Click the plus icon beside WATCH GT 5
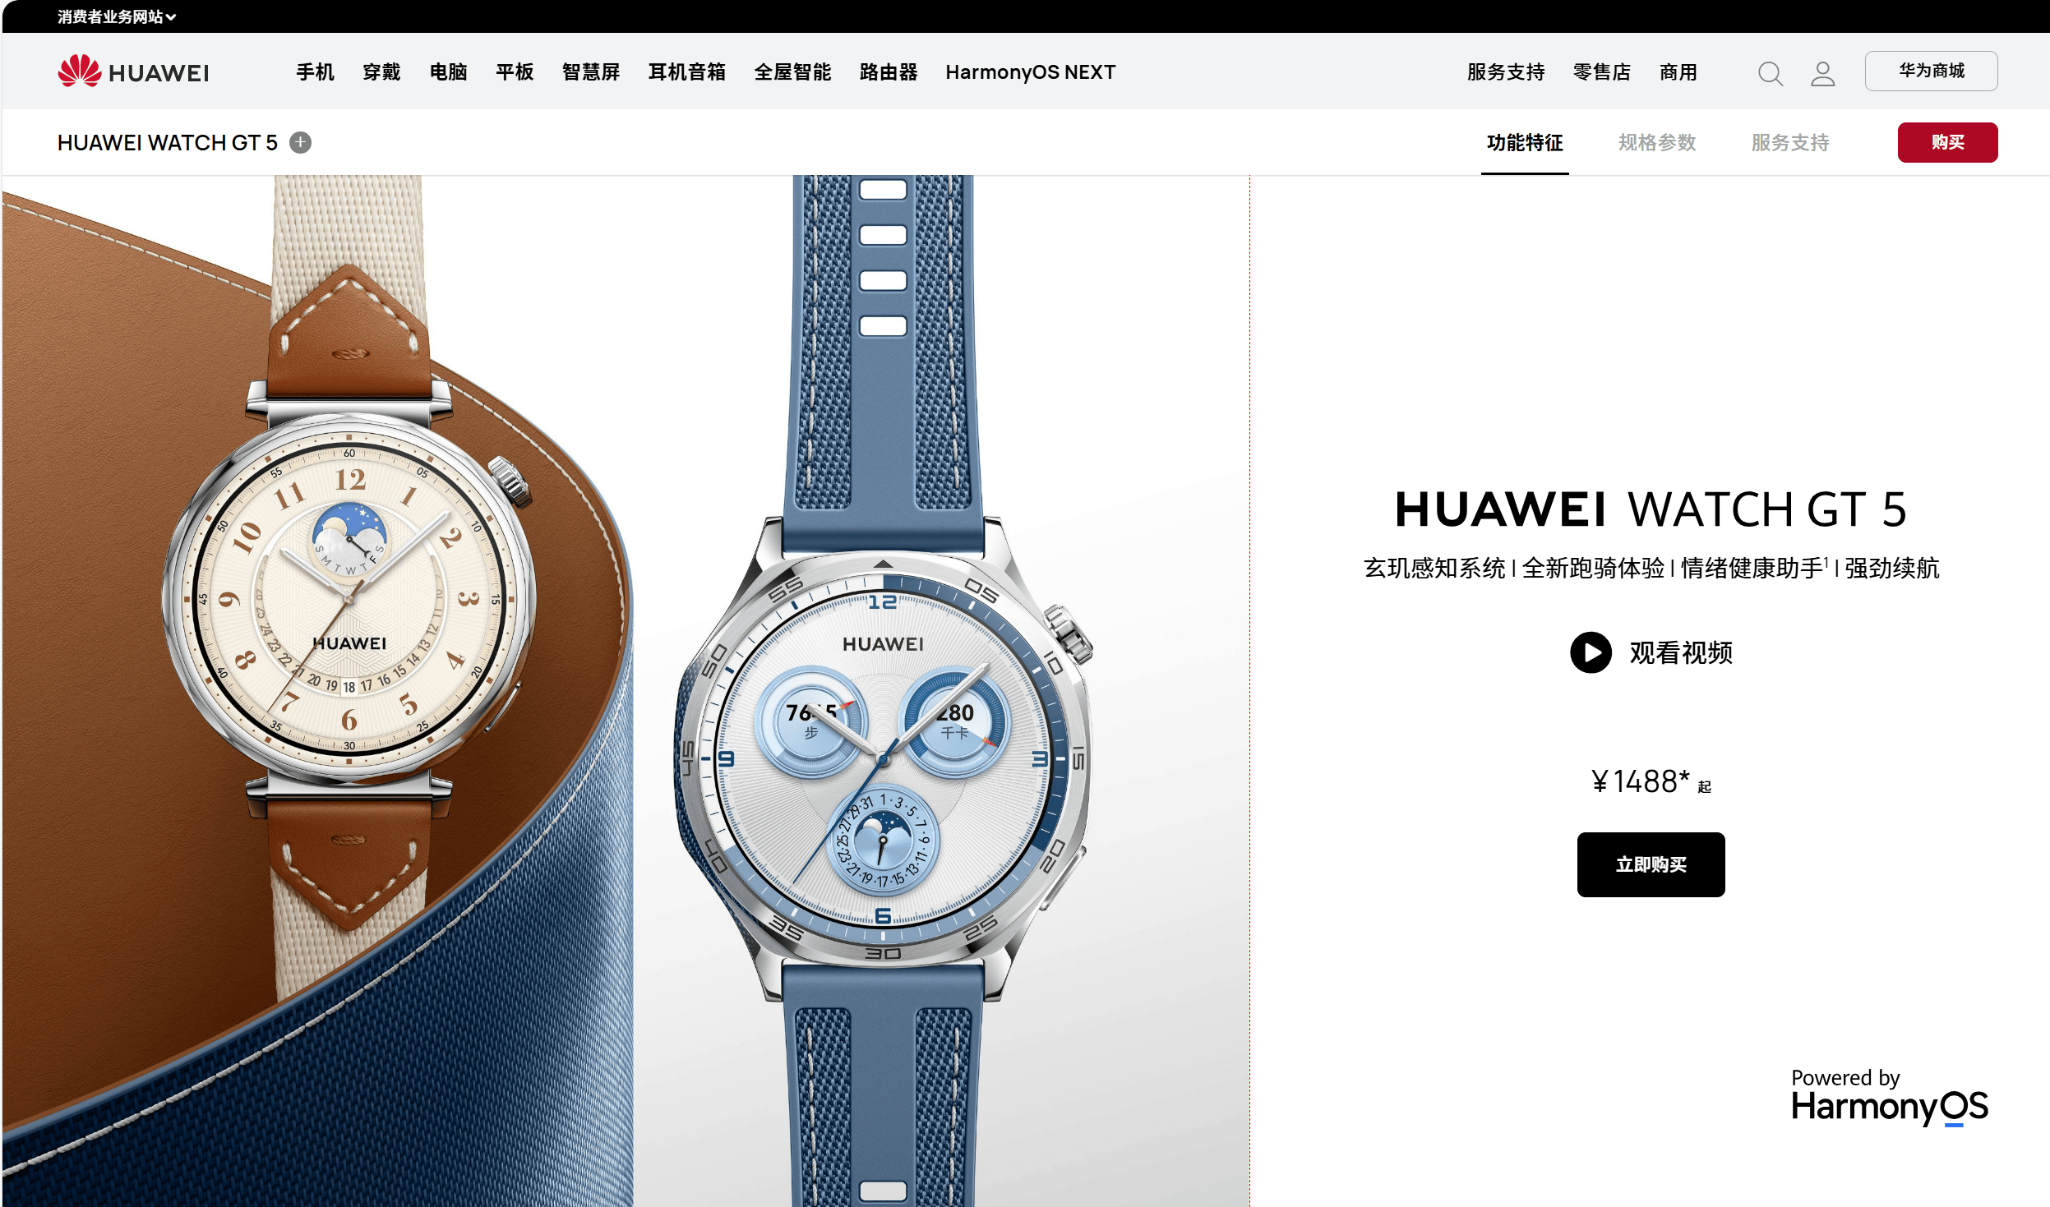Screen dimensions: 2050x1207 click(301, 143)
